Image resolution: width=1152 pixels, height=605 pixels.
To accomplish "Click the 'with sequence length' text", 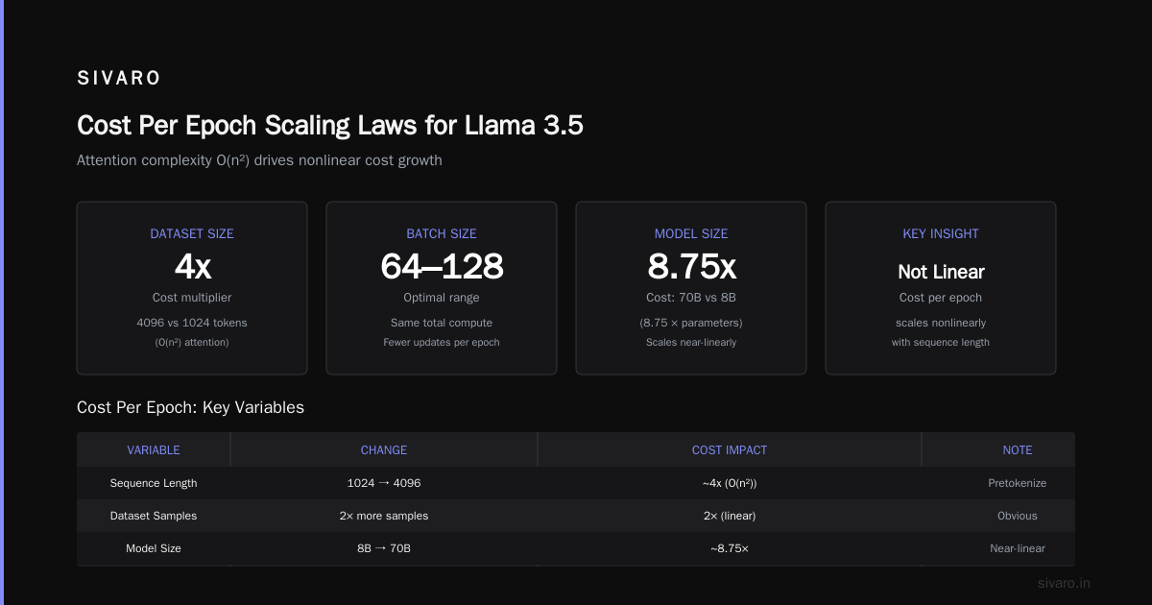I will pos(941,342).
